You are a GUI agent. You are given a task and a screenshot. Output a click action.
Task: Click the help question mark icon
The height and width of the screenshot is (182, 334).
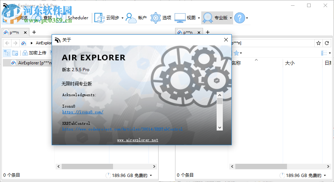(x=239, y=18)
